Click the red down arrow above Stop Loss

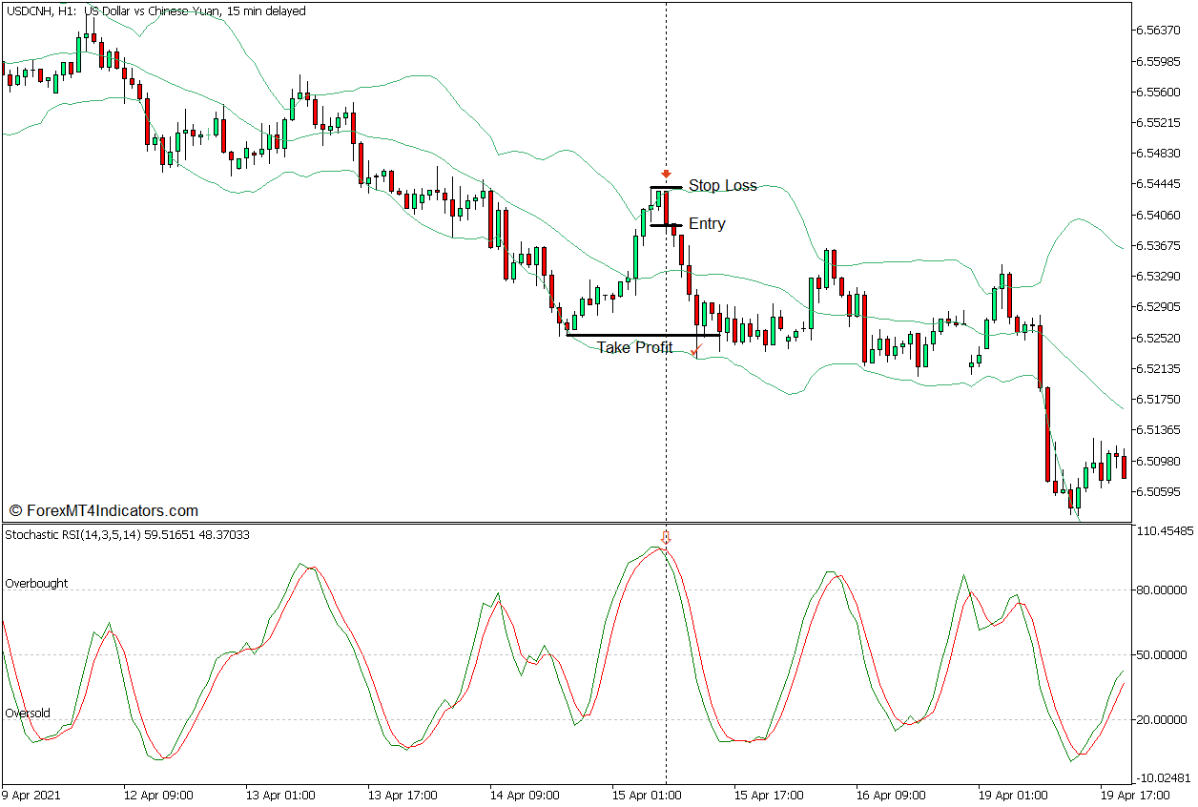pos(665,175)
